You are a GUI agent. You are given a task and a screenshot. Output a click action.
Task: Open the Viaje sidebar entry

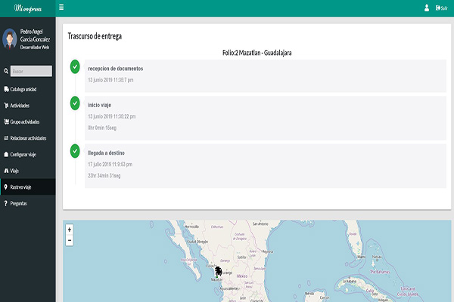(14, 171)
